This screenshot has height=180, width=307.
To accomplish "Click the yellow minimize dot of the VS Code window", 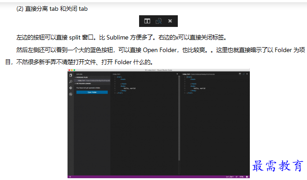I will (72, 70).
